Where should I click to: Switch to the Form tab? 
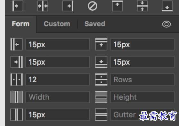(21, 24)
